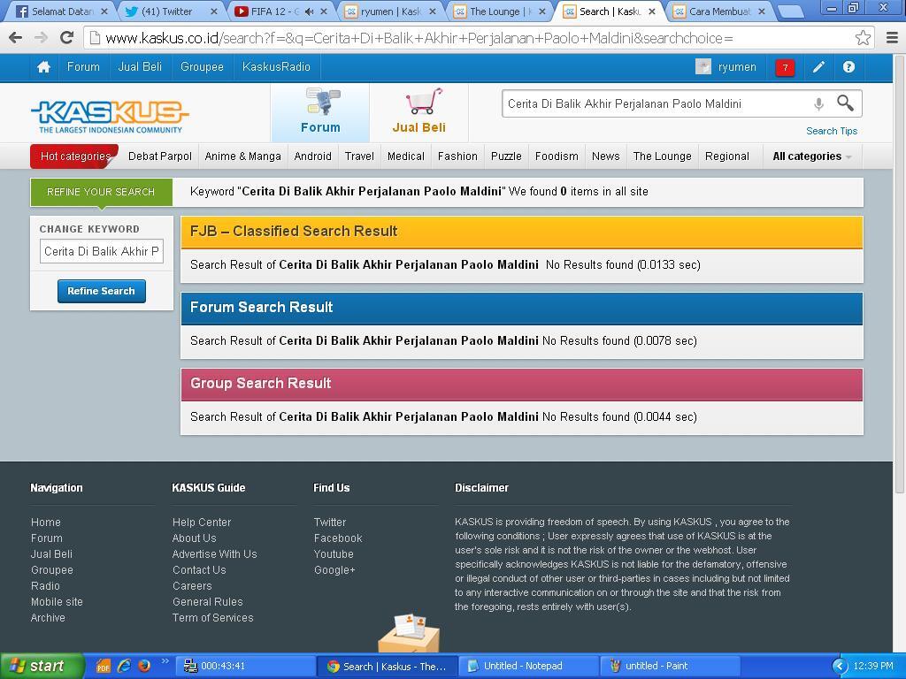Close the Cara Membuat tab
Screen dimensions: 906x679
point(761,11)
